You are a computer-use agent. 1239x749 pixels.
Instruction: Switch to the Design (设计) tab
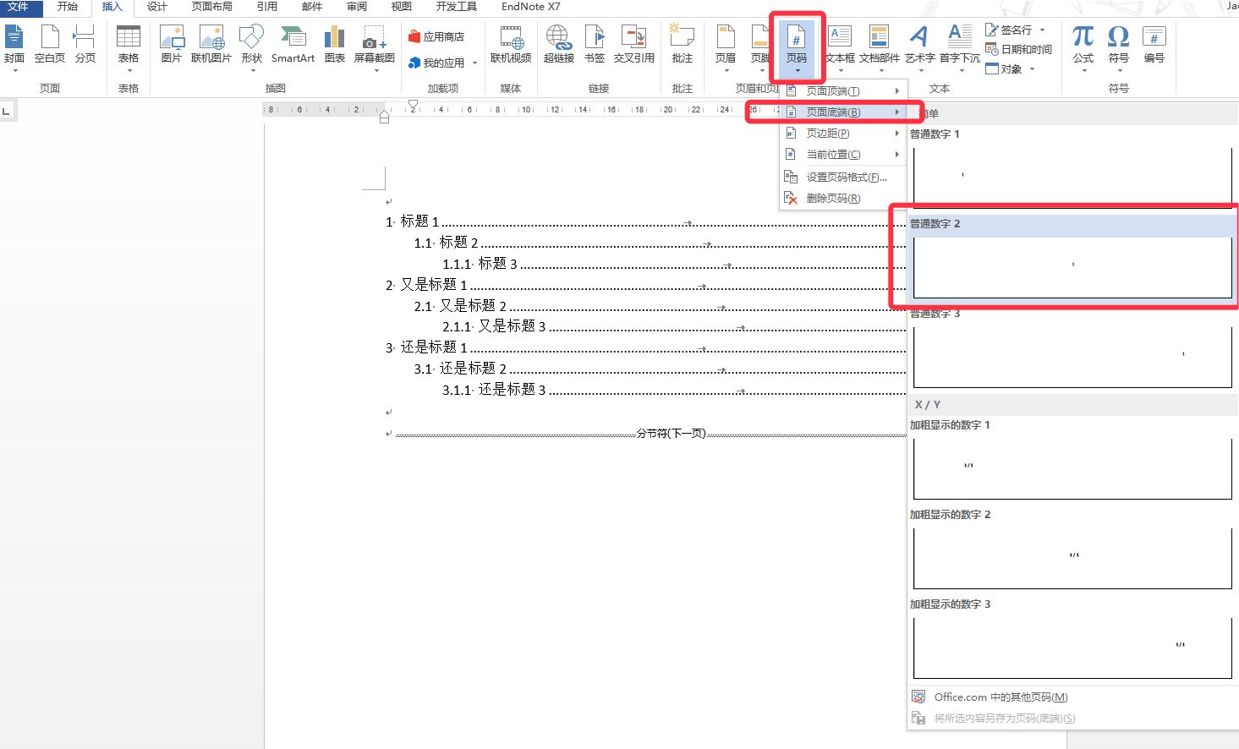tap(157, 7)
